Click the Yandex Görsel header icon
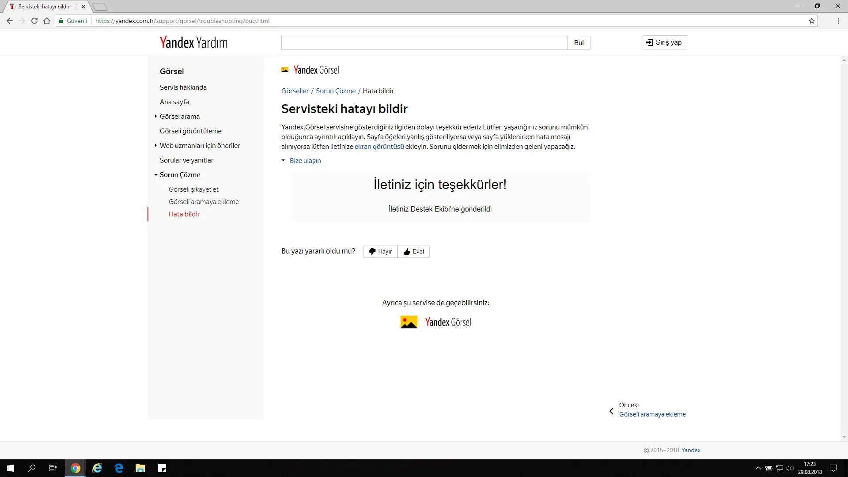 coord(285,70)
